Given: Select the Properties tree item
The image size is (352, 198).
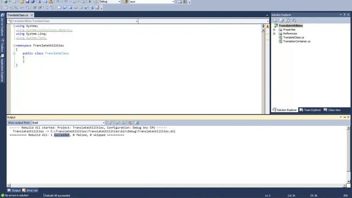Looking at the screenshot, I should 289,30.
